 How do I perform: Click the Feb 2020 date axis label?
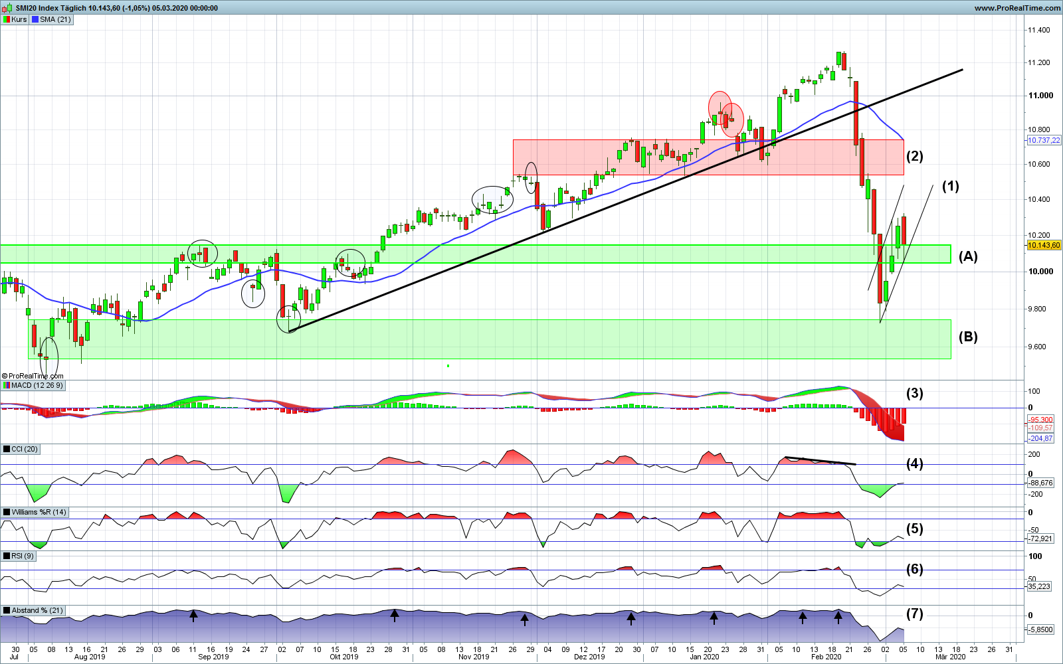click(x=826, y=657)
